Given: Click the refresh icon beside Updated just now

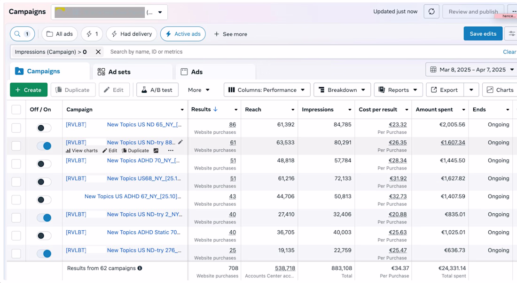Looking at the screenshot, I should click(x=431, y=12).
